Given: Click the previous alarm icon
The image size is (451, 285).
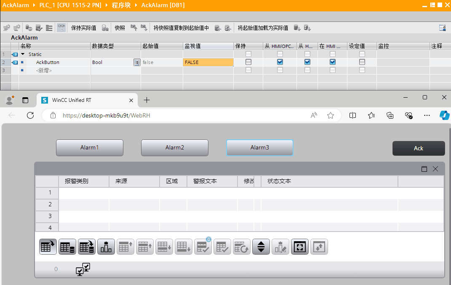Looking at the screenshot, I should (x=145, y=247).
